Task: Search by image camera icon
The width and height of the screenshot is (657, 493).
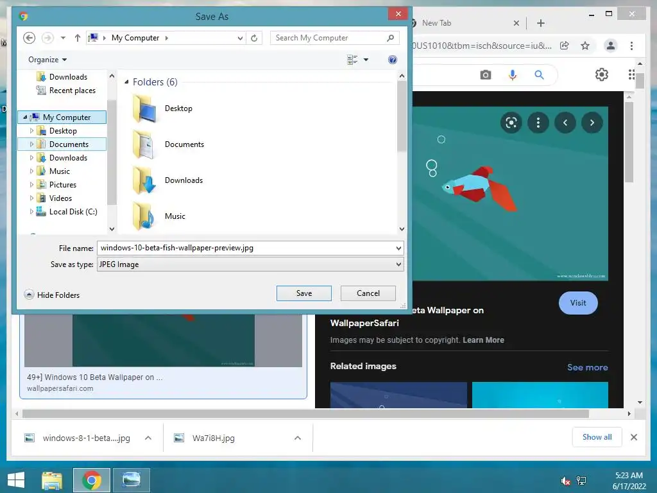Action: [x=486, y=75]
